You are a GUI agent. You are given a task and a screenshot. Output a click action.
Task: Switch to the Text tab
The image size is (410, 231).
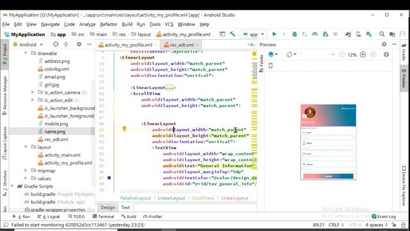pos(126,207)
